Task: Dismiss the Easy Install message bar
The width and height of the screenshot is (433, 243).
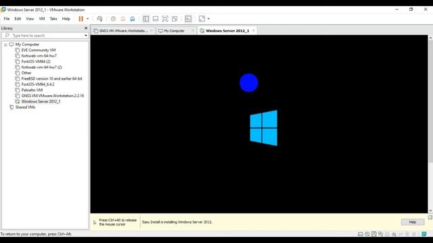Action: click(430, 217)
